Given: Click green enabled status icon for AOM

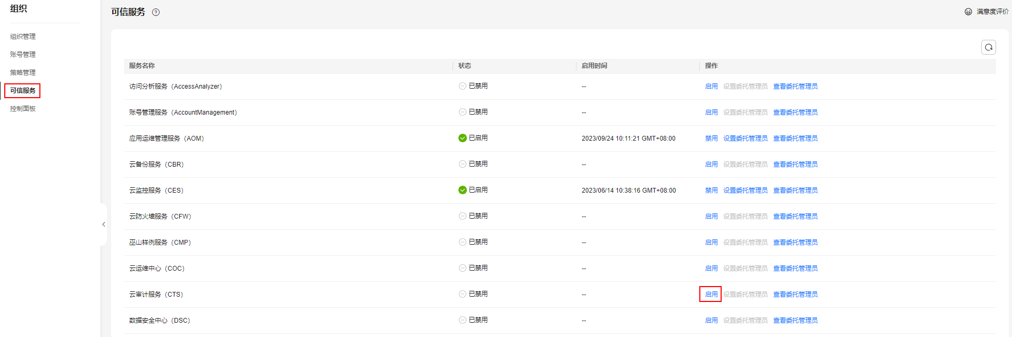Looking at the screenshot, I should (x=463, y=138).
